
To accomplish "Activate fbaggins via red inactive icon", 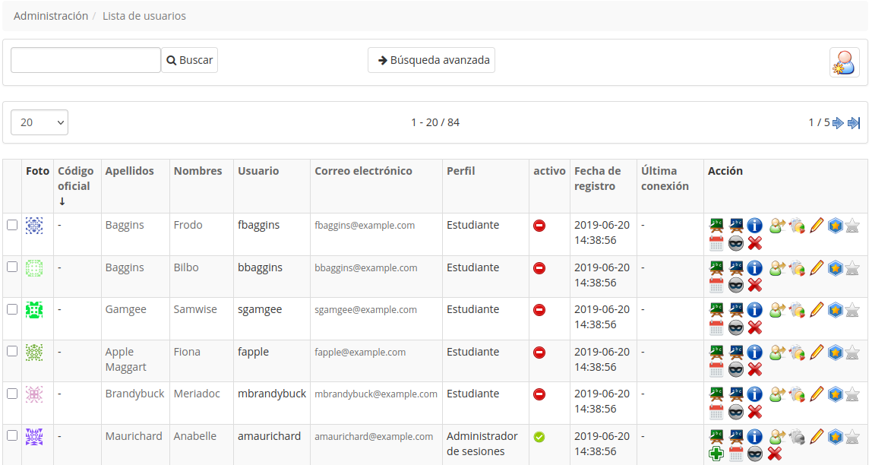I will 539,226.
